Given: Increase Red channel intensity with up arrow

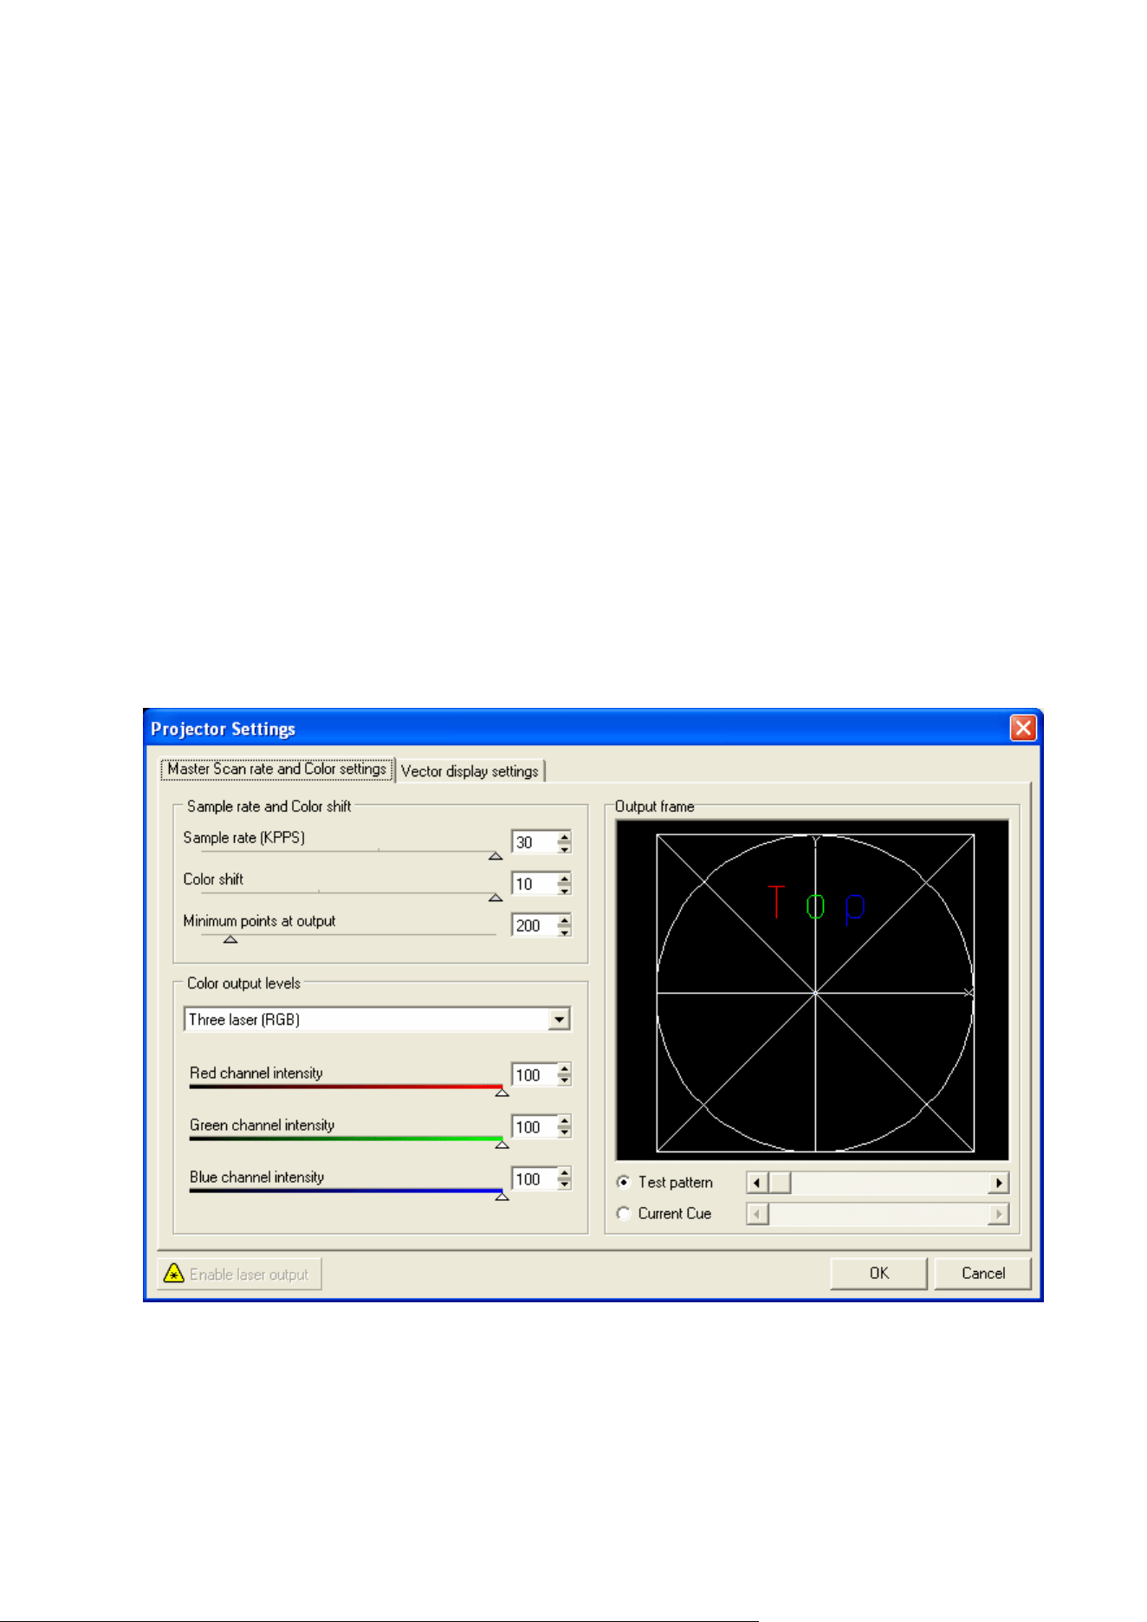Looking at the screenshot, I should pyautogui.click(x=564, y=1070).
